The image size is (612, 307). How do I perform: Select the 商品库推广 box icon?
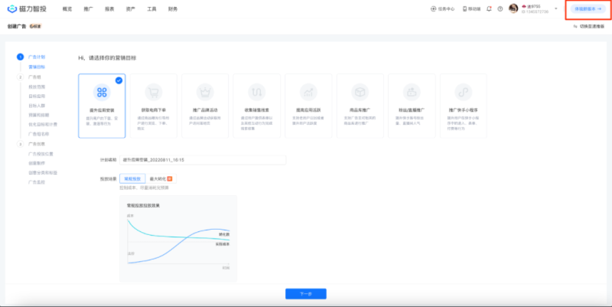(360, 92)
